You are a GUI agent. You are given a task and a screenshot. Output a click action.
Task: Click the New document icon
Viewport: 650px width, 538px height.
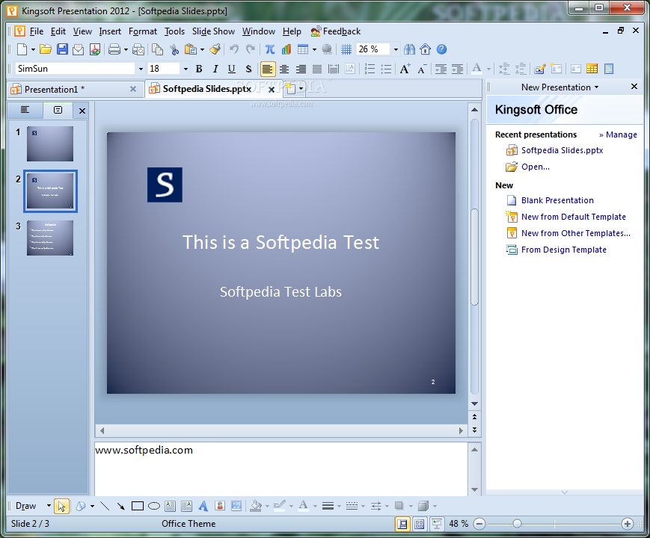(x=22, y=50)
